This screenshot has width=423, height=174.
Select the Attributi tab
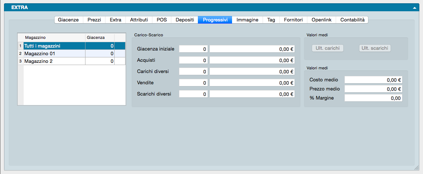(139, 20)
